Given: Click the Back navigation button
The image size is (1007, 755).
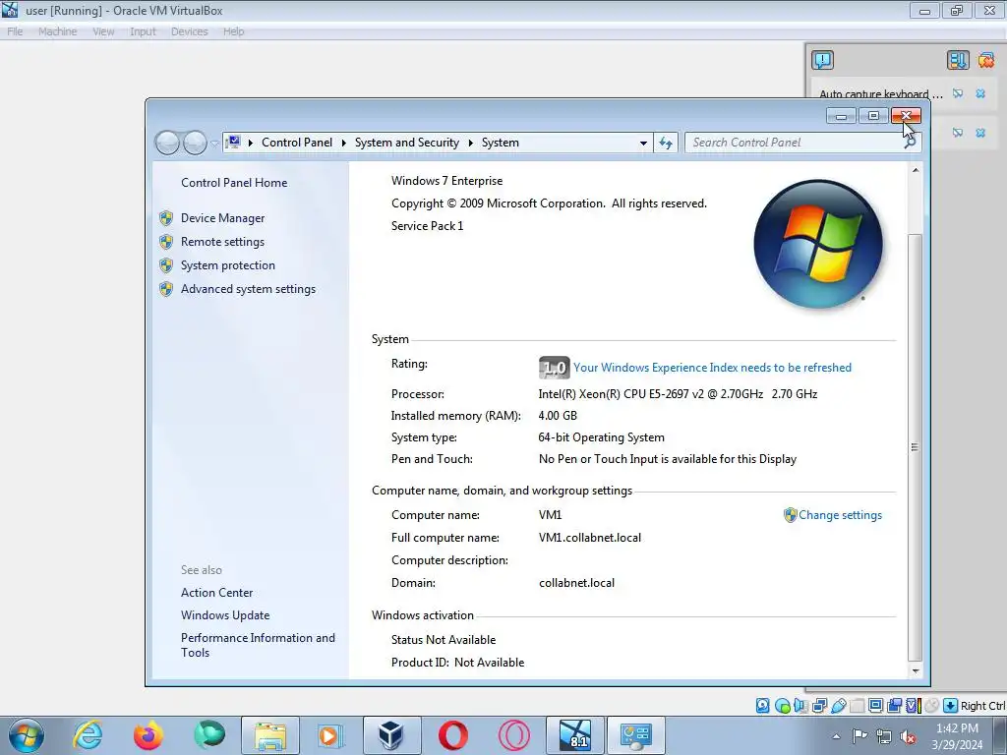Looking at the screenshot, I should pyautogui.click(x=167, y=143).
